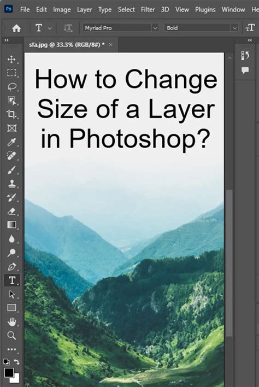Select the Frame tool

[x=11, y=128]
